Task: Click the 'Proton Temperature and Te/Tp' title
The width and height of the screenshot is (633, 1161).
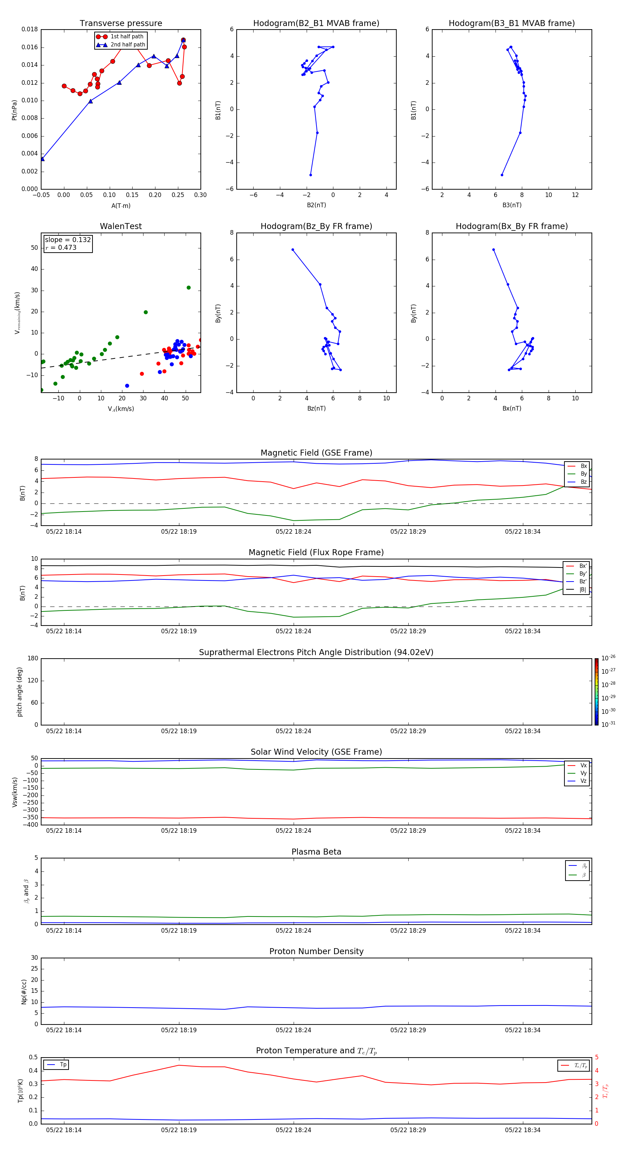Action: [x=316, y=1051]
